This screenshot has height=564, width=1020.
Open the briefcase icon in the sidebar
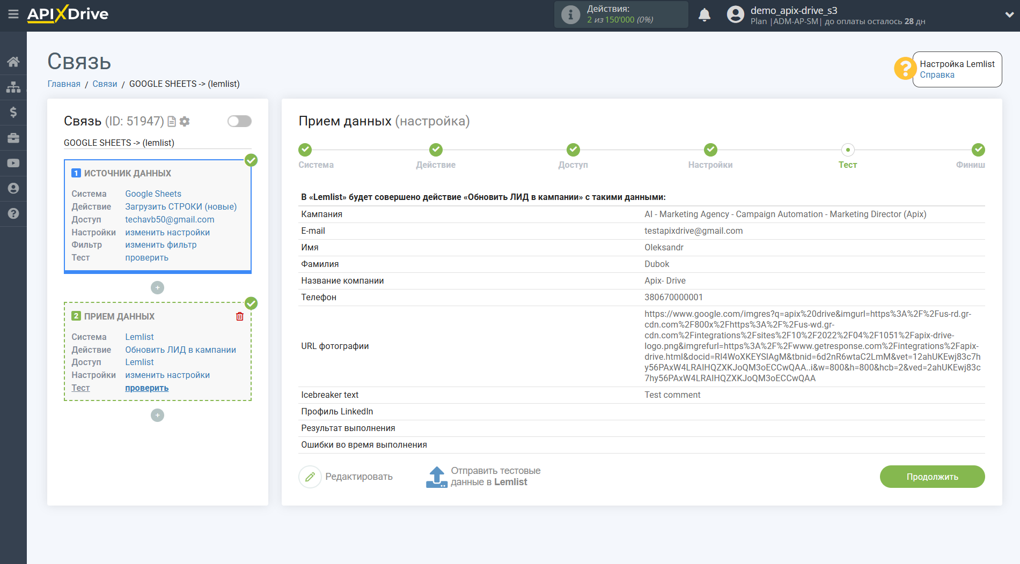pos(13,138)
